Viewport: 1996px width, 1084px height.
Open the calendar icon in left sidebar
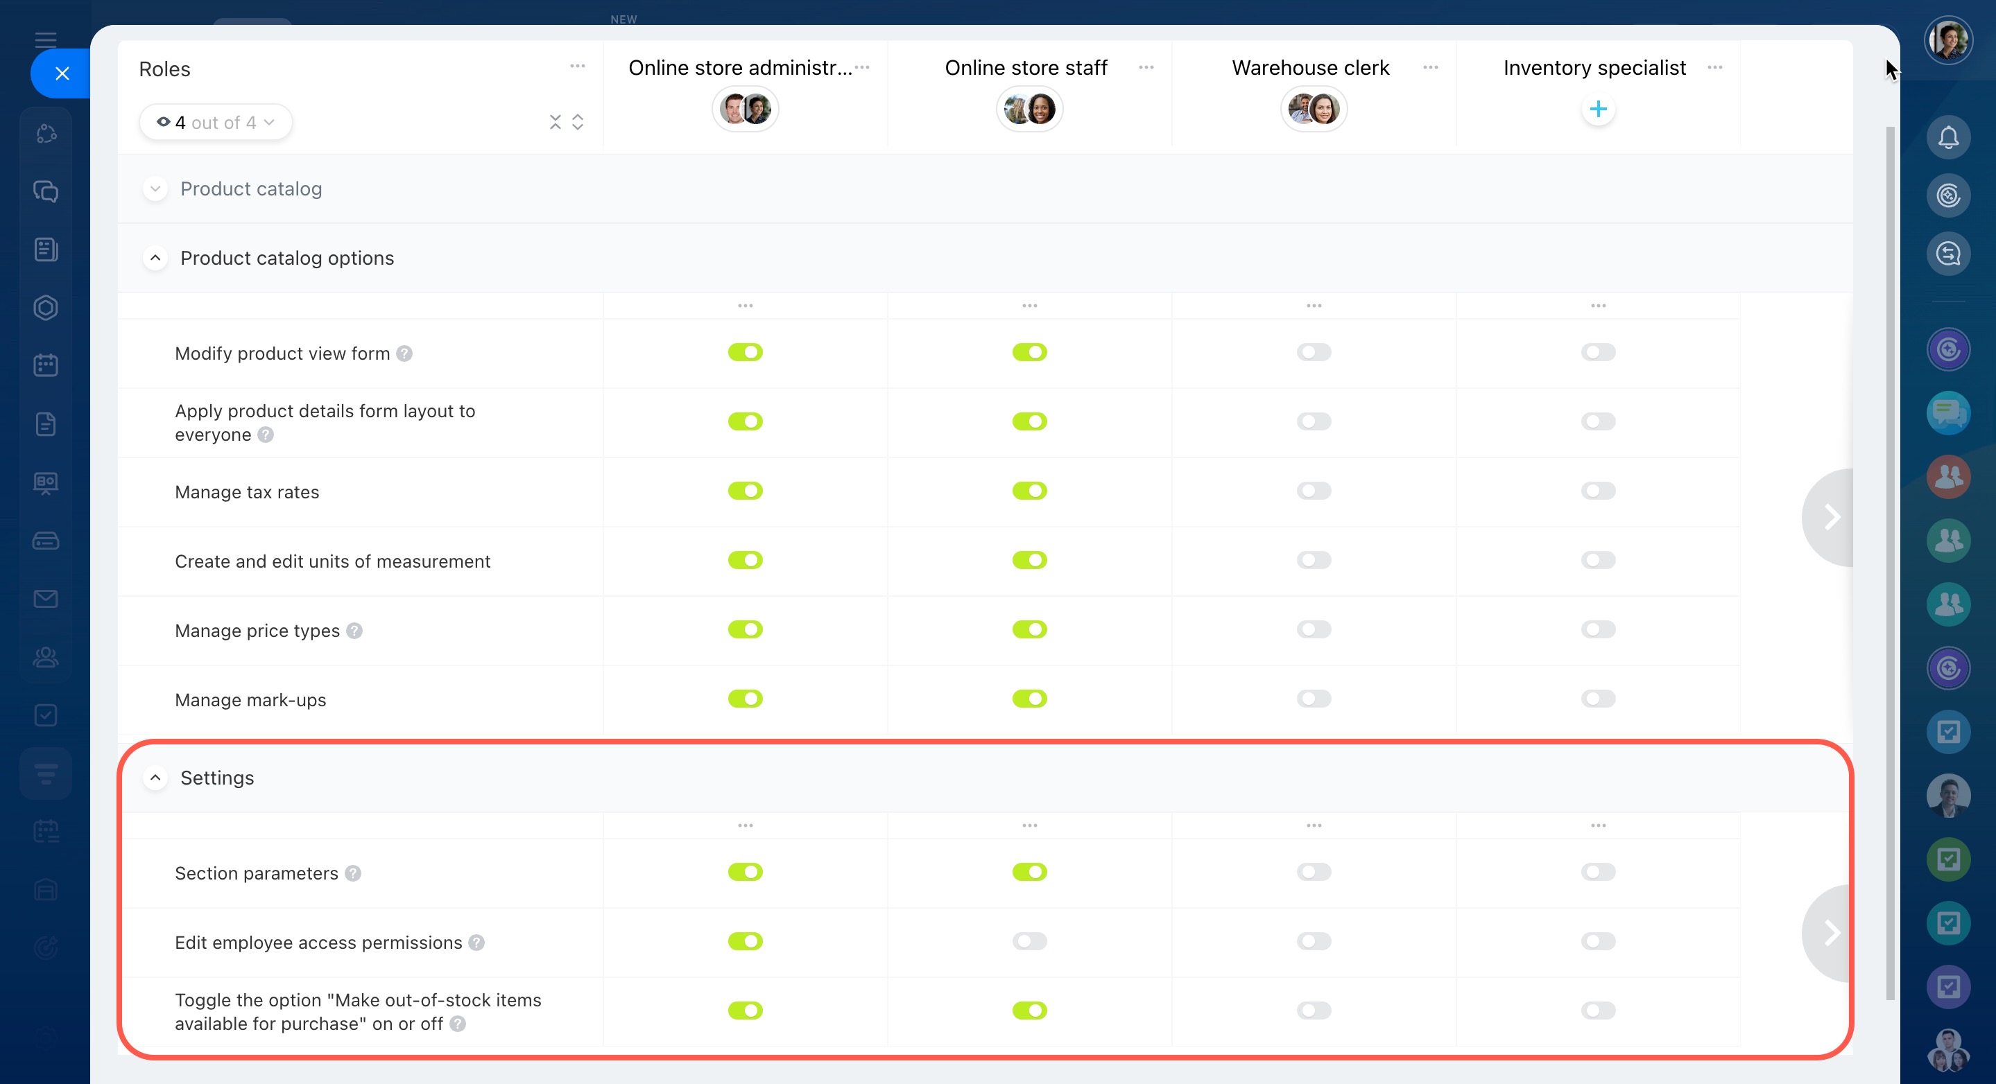click(46, 365)
